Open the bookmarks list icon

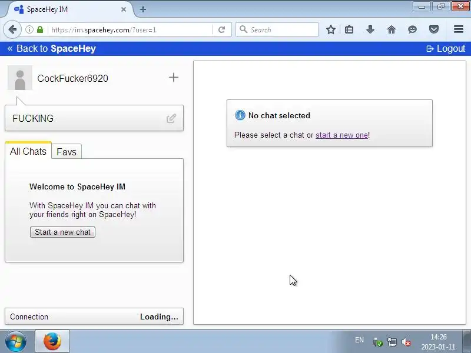click(x=349, y=30)
